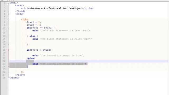Viewport: 169px width, 95px height.
Task: Place cursor on the closing </title> tag
Action: [87, 8]
